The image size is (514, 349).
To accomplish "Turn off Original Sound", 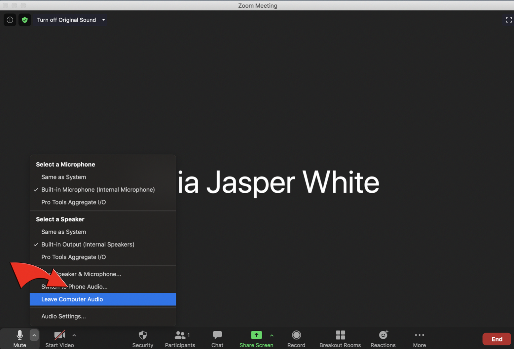I will (66, 20).
